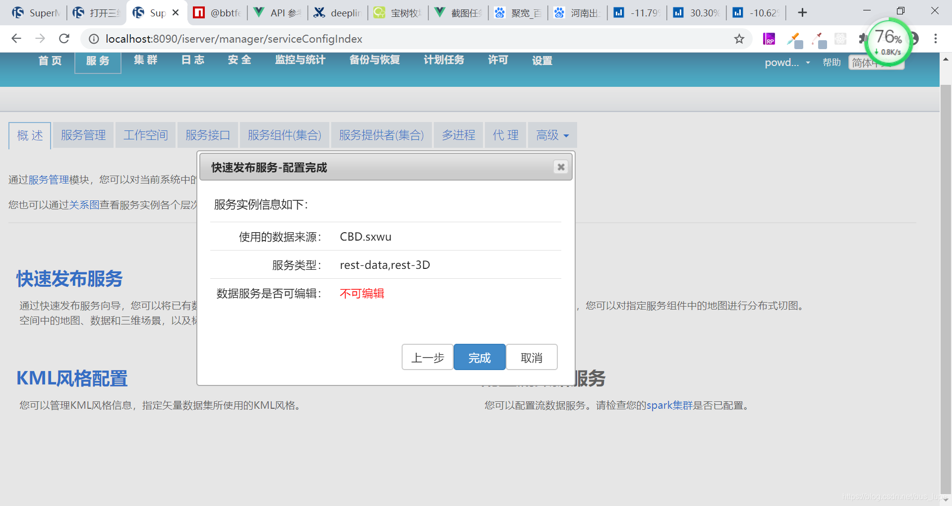Click the 关系图 link

coord(84,205)
